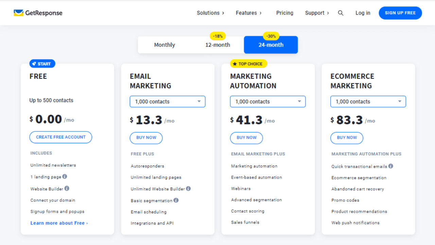Open the search magnifier icon
The height and width of the screenshot is (245, 435).
click(341, 13)
